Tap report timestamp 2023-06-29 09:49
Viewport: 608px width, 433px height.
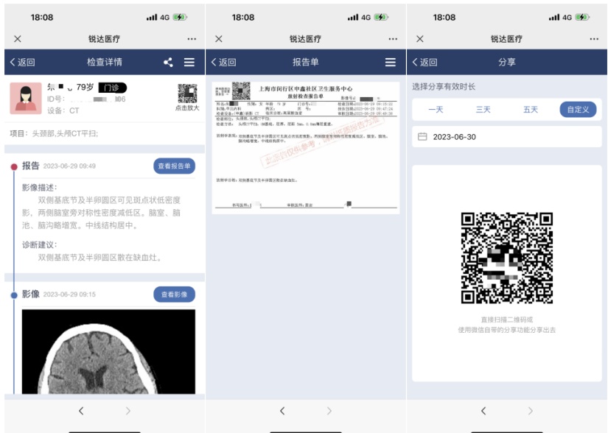pos(69,166)
